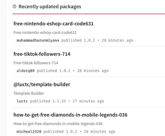Click the Template Builder description text

[x=29, y=93]
